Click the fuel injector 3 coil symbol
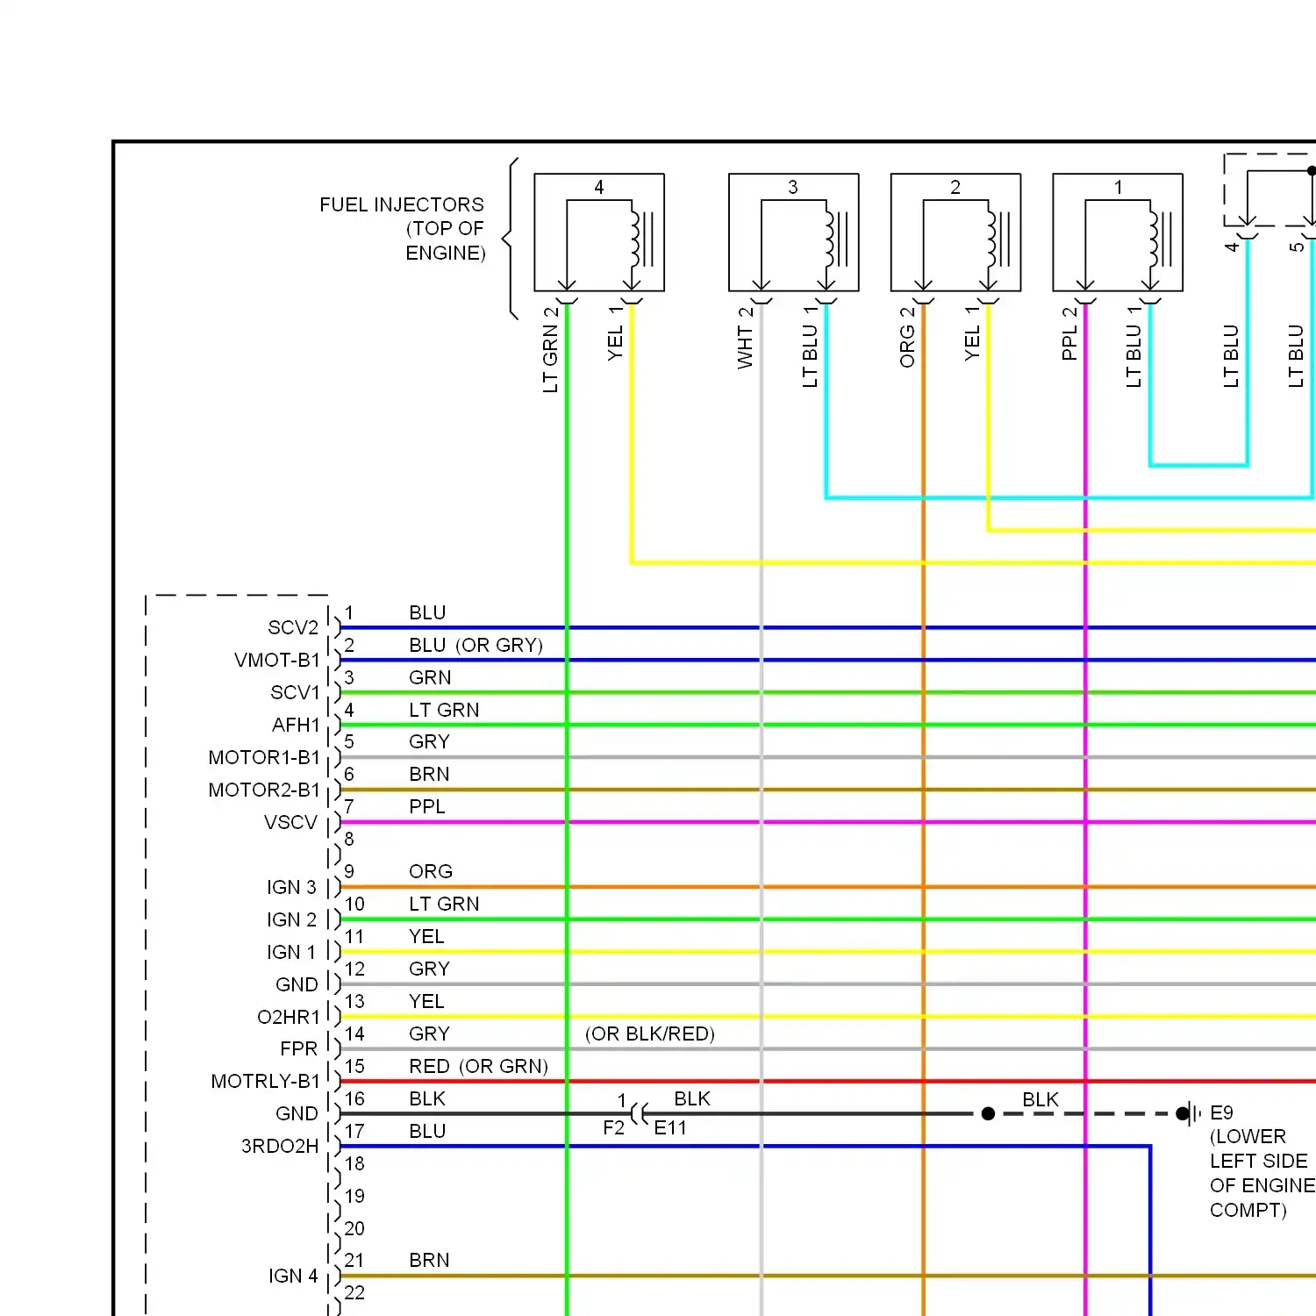The image size is (1316, 1316). [x=836, y=239]
